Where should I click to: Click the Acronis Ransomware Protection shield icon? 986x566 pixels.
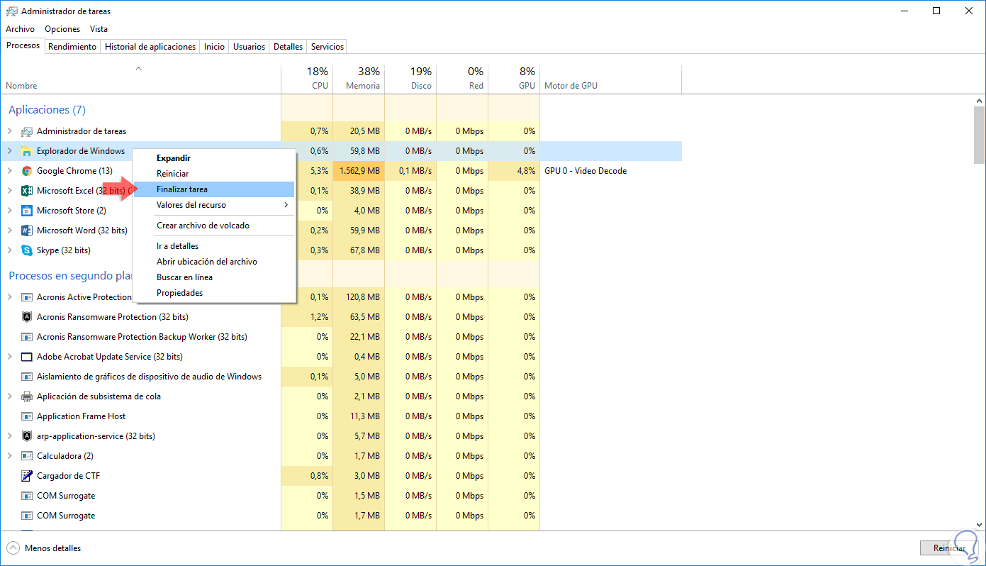tap(27, 317)
